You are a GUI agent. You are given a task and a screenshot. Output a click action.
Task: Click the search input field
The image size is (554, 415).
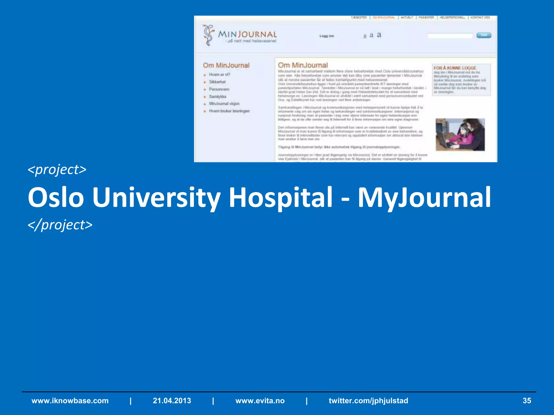[x=450, y=35]
